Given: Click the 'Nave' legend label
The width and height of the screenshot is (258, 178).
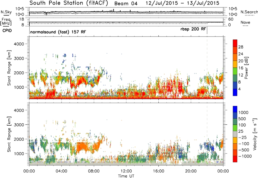Looking at the screenshot, I should click(x=245, y=22).
